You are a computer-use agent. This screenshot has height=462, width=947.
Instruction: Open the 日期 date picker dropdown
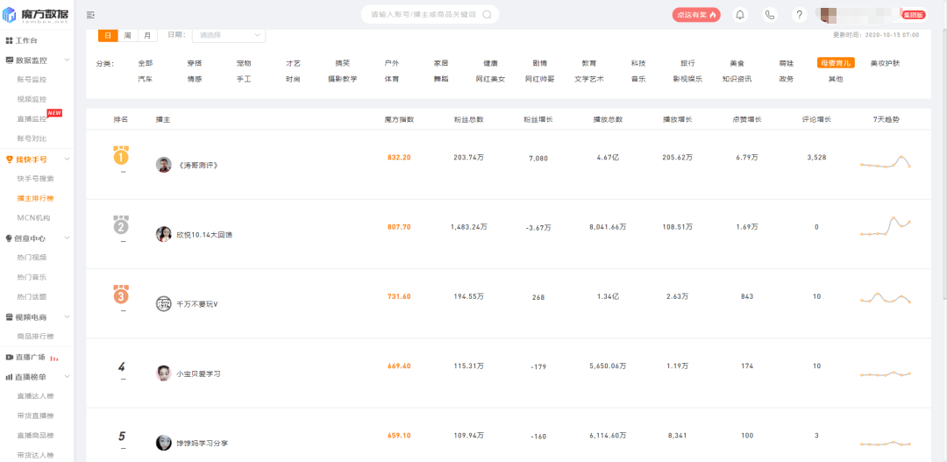[230, 35]
